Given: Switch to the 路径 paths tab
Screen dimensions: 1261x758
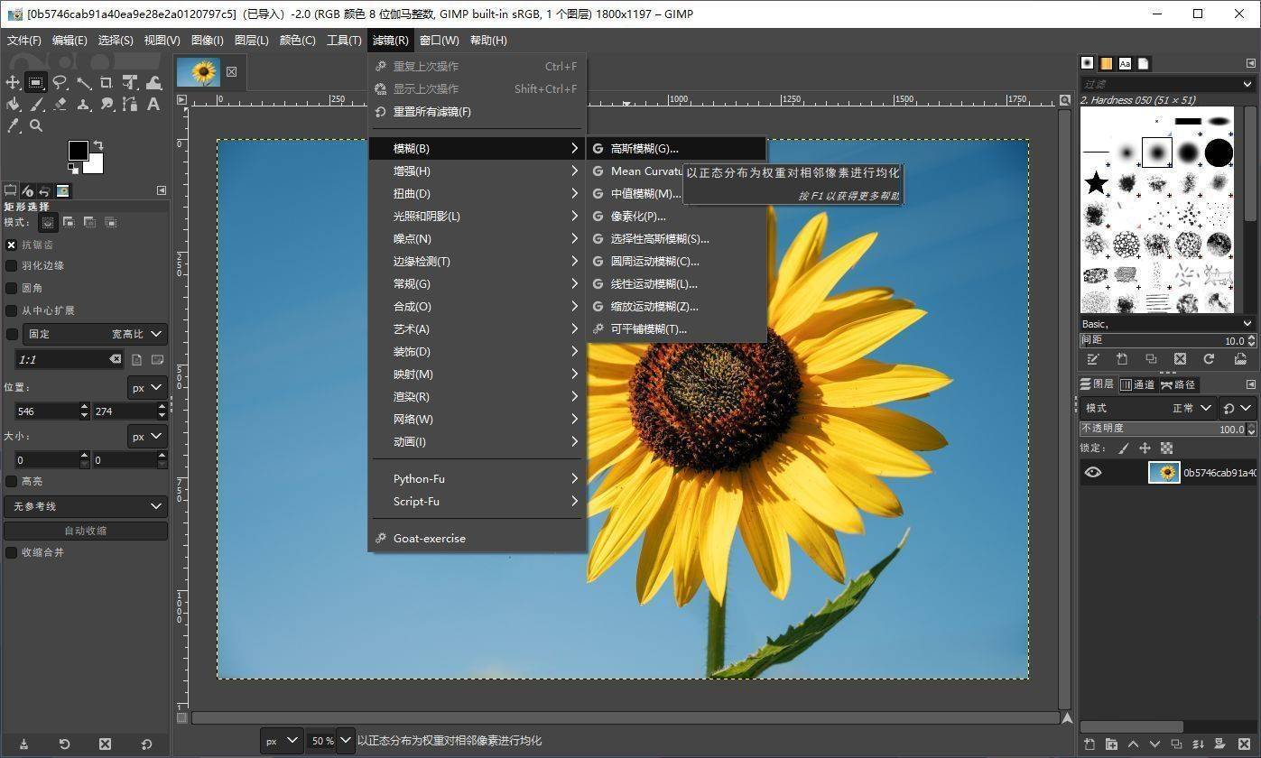Looking at the screenshot, I should pyautogui.click(x=1179, y=384).
